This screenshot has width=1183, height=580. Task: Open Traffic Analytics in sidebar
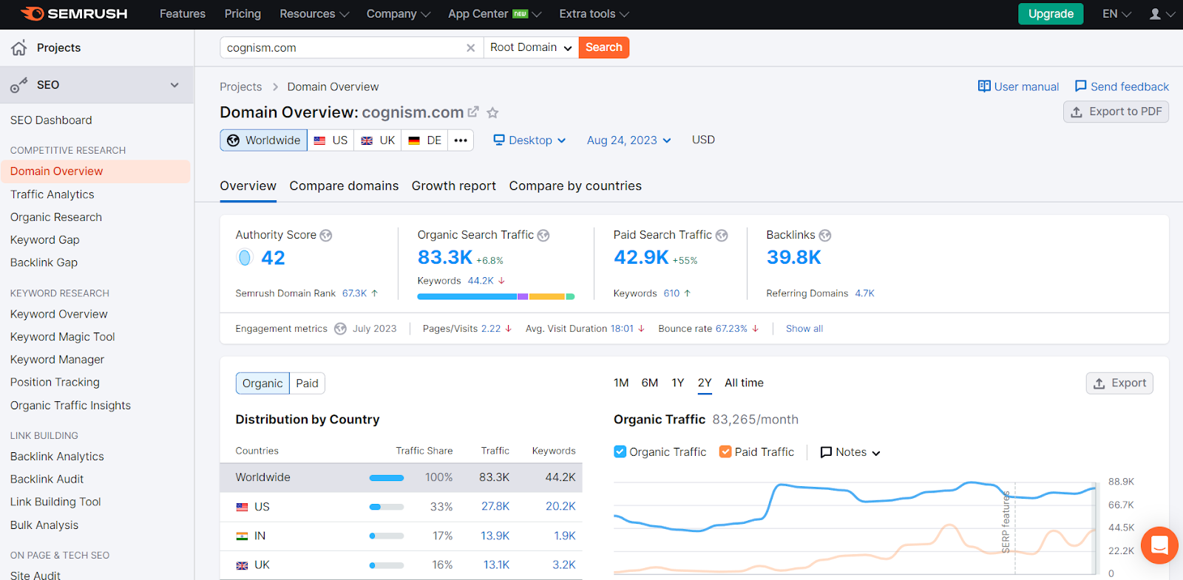tap(52, 194)
